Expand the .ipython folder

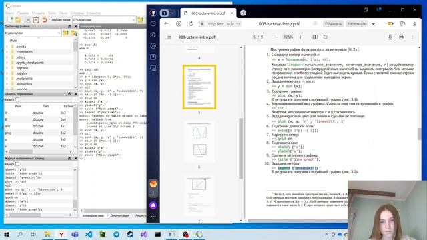(x=7, y=68)
